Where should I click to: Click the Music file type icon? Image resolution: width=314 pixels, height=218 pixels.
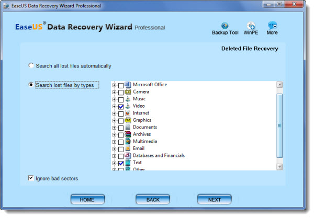[x=128, y=99]
